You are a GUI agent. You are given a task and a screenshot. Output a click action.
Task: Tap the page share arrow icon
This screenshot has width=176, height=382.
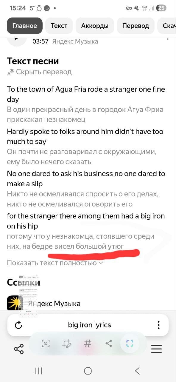pyautogui.click(x=108, y=344)
